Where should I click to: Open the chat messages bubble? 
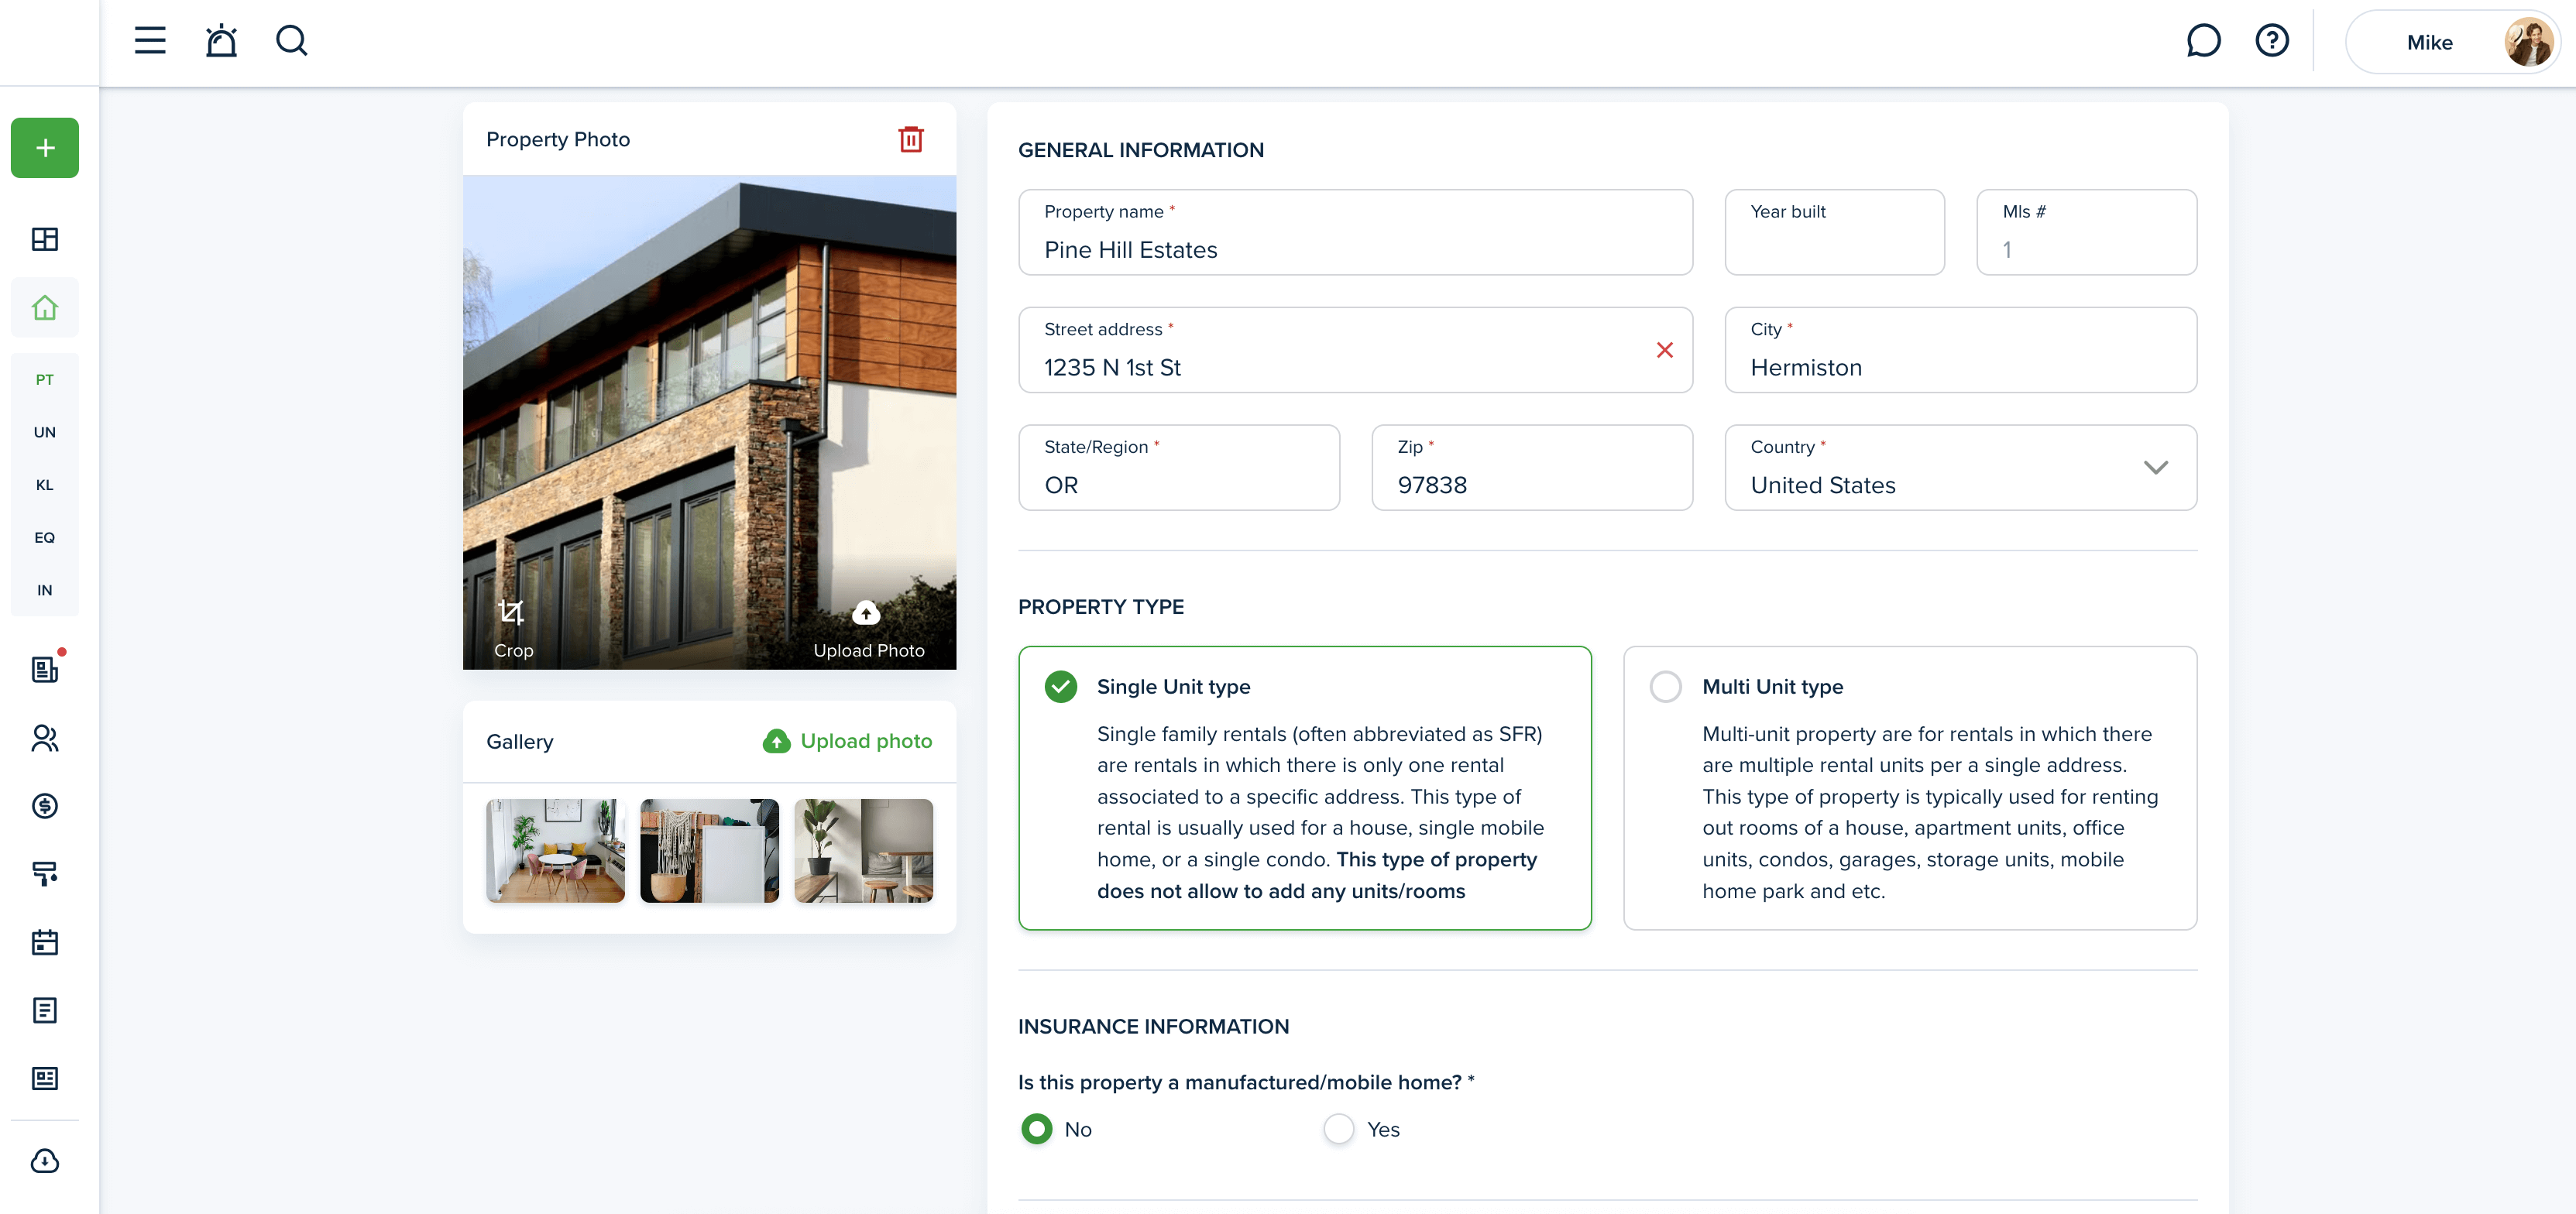(x=2203, y=41)
